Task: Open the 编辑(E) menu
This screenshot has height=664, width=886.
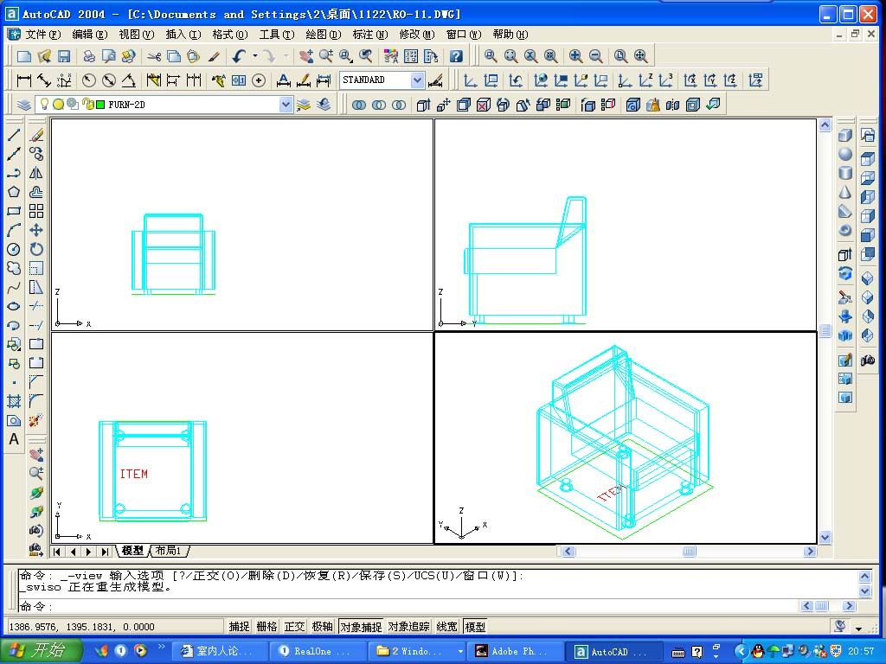Action: 90,35
